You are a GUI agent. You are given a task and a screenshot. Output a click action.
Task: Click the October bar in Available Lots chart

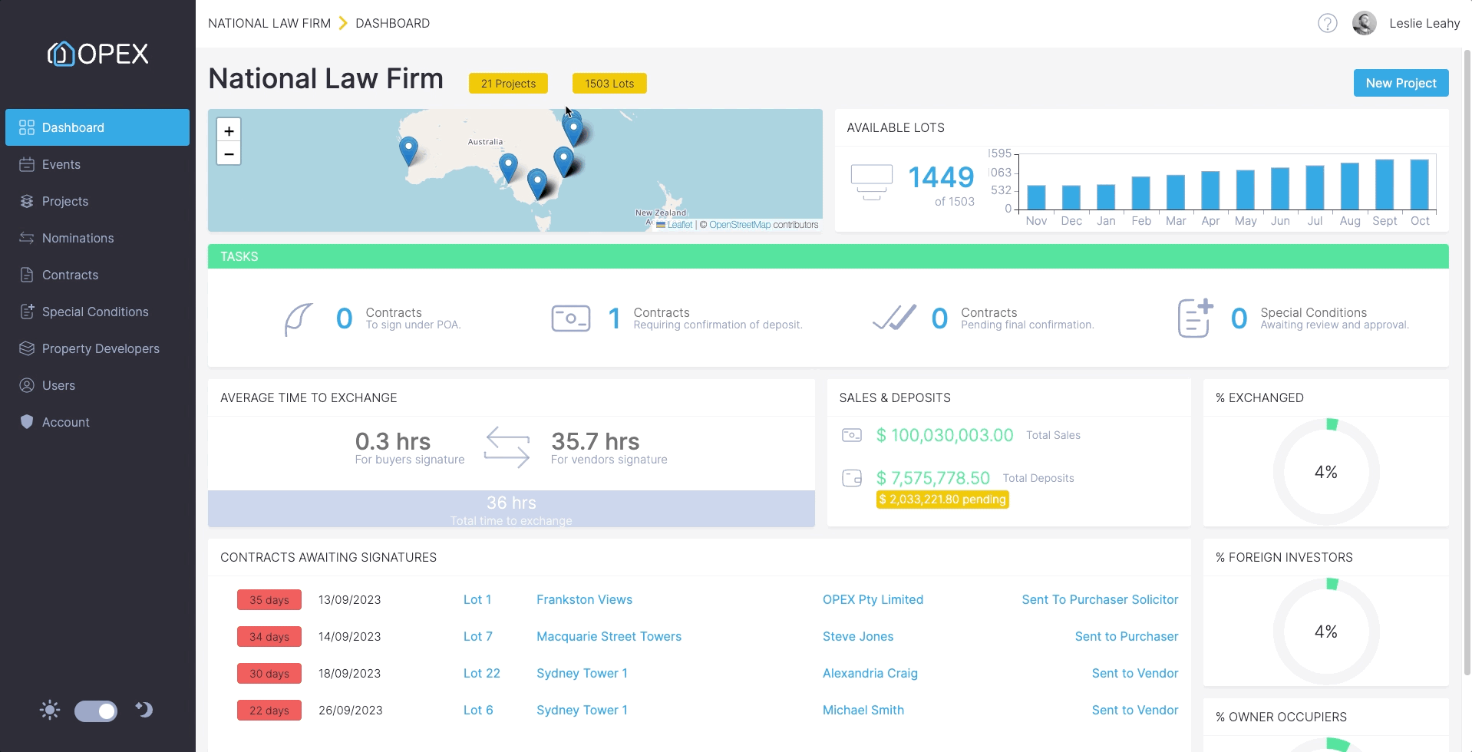1420,184
